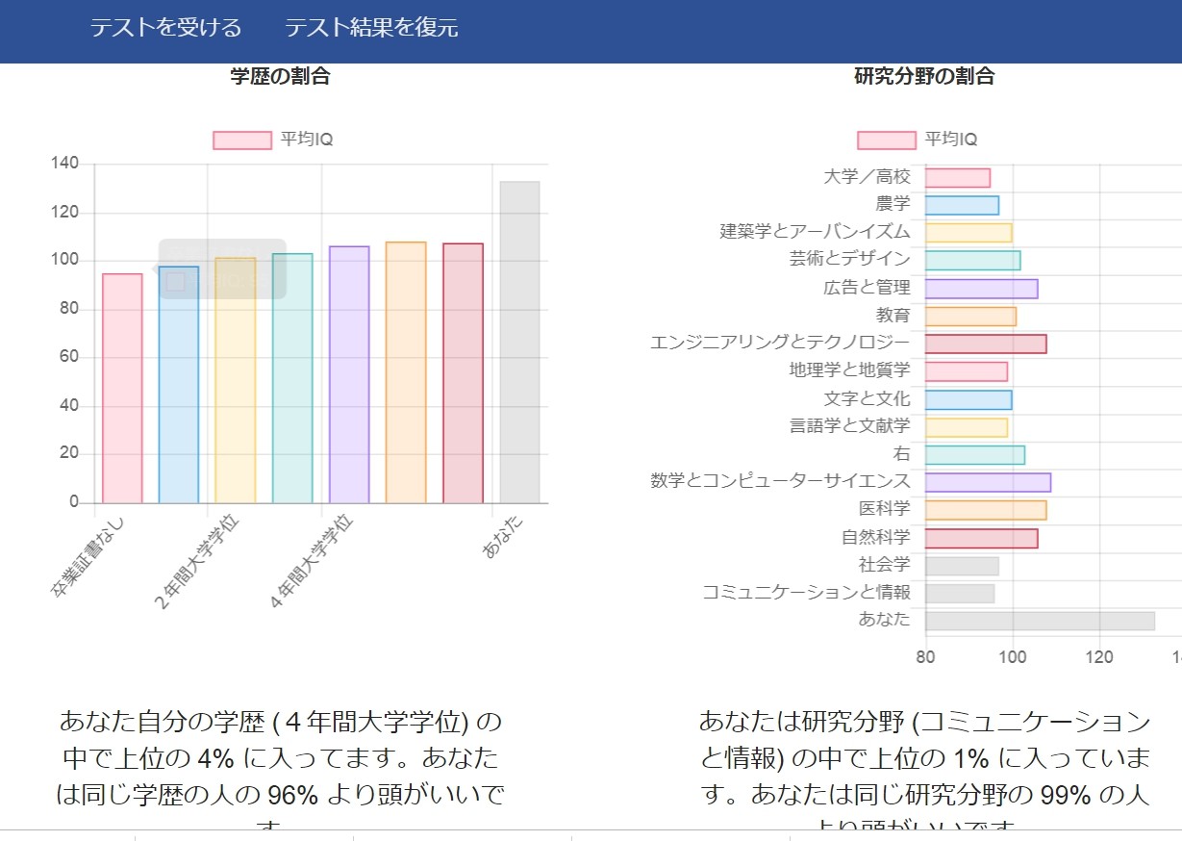
Task: Click the 建築学とアーバンイズム bar
Action: pos(968,233)
